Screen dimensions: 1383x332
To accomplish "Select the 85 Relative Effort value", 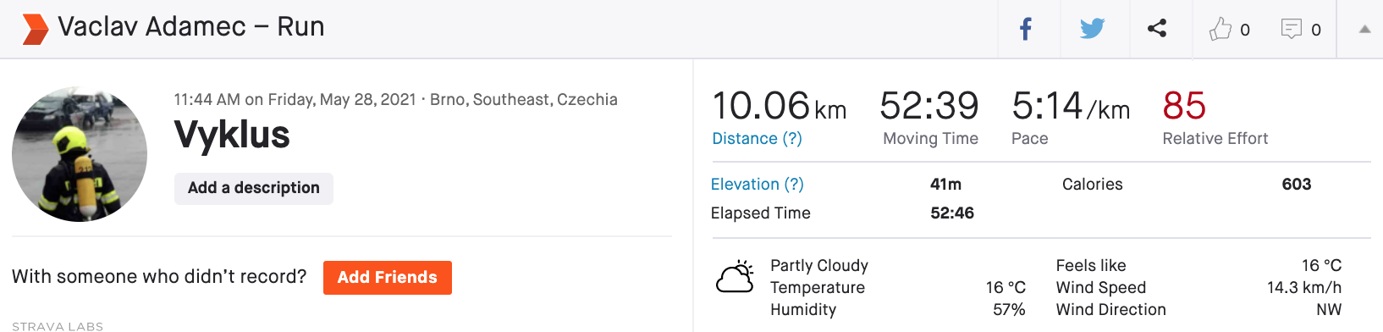I will tap(1184, 106).
